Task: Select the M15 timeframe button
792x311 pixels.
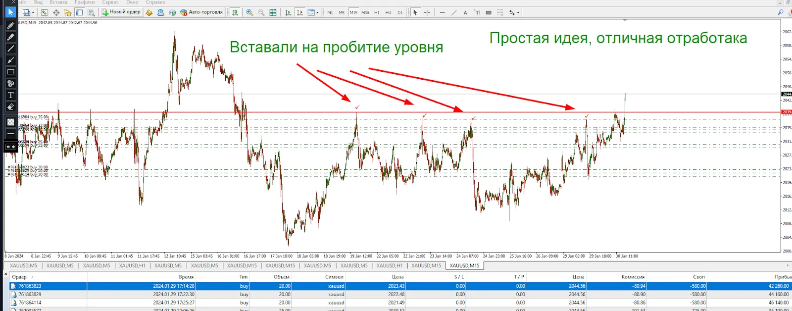Action: tap(353, 12)
